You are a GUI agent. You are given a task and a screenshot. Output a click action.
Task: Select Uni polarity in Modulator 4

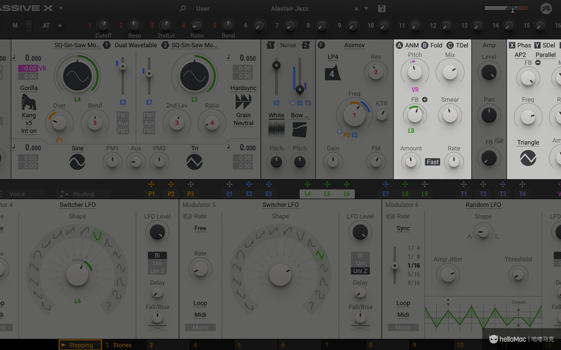pyautogui.click(x=157, y=263)
